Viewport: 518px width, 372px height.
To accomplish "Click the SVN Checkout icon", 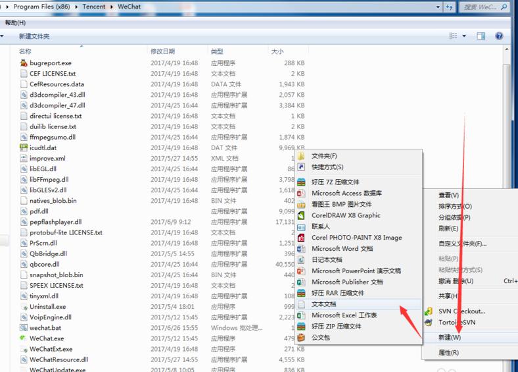I will 428,311.
